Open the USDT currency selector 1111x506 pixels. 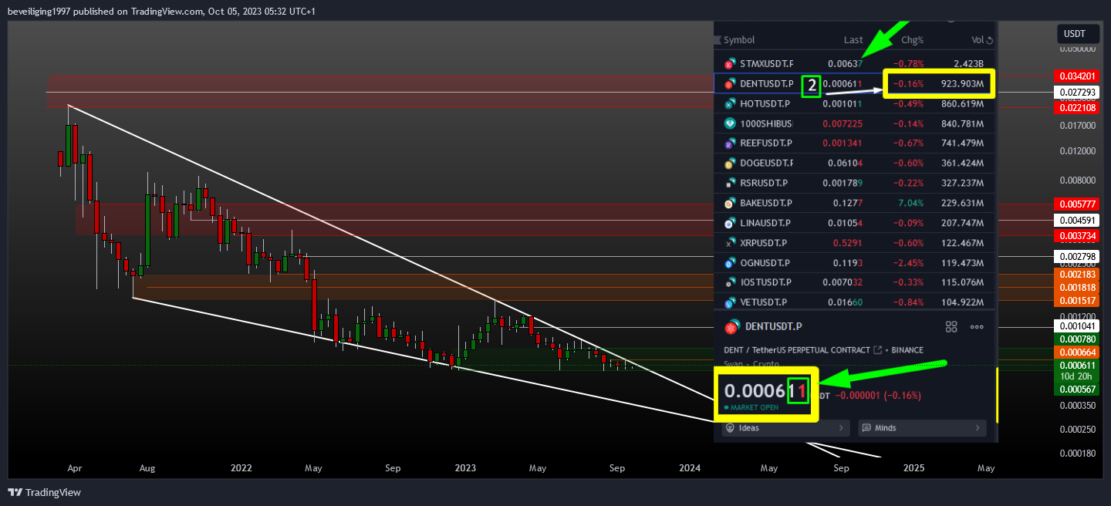point(1078,34)
